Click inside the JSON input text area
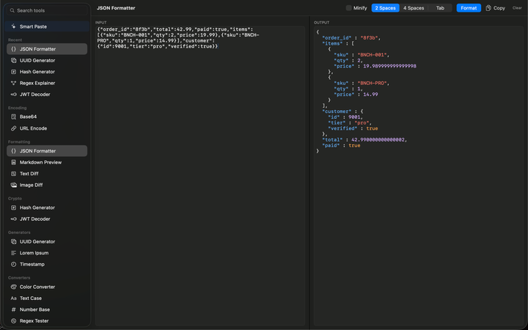 click(200, 175)
